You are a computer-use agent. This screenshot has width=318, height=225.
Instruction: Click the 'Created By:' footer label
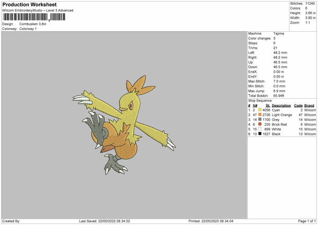tap(11, 221)
